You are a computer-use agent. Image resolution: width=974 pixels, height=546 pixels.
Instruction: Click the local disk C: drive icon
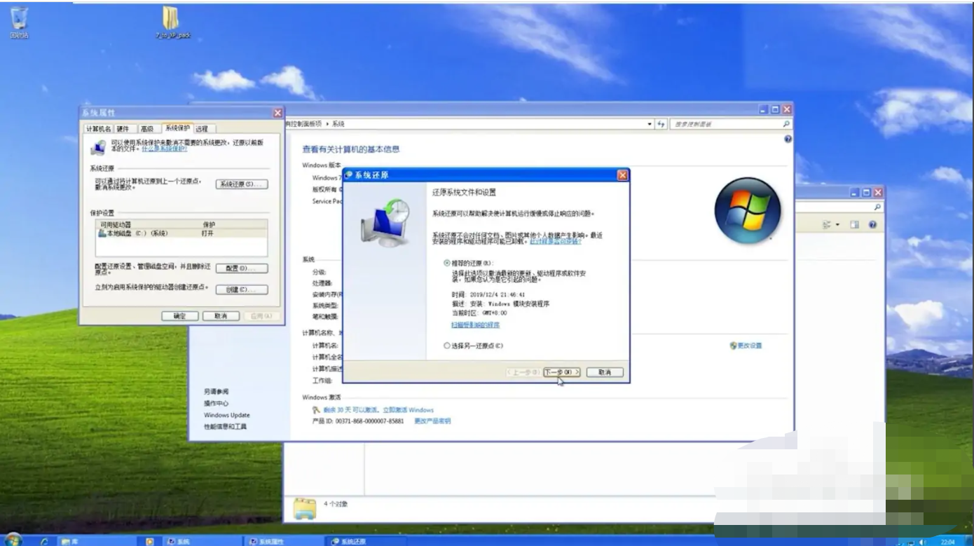point(102,233)
